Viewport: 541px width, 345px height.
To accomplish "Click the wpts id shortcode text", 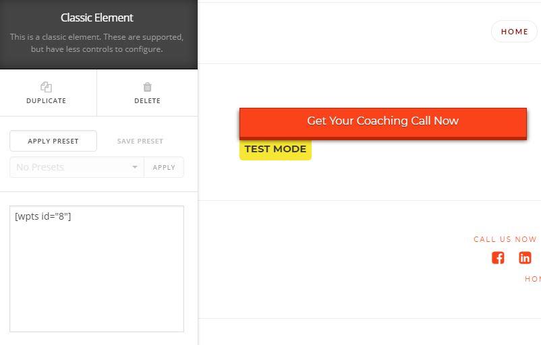I will (42, 216).
